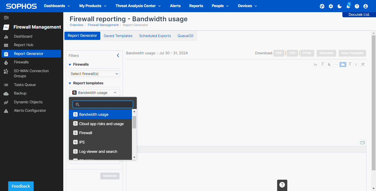Open notifications bell icon

348,6
